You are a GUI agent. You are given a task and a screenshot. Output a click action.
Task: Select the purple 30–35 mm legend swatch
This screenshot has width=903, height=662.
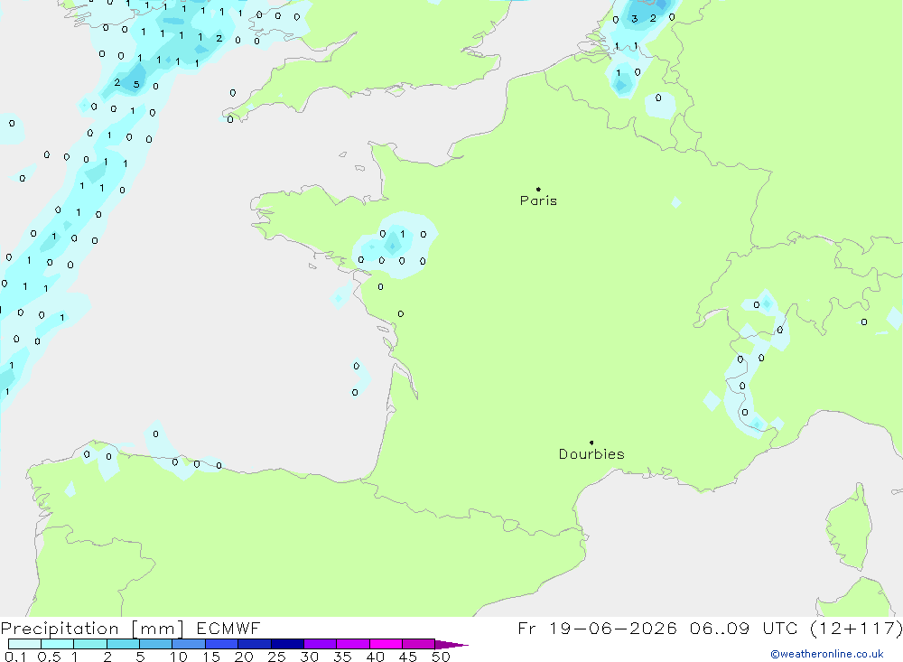tap(320, 644)
